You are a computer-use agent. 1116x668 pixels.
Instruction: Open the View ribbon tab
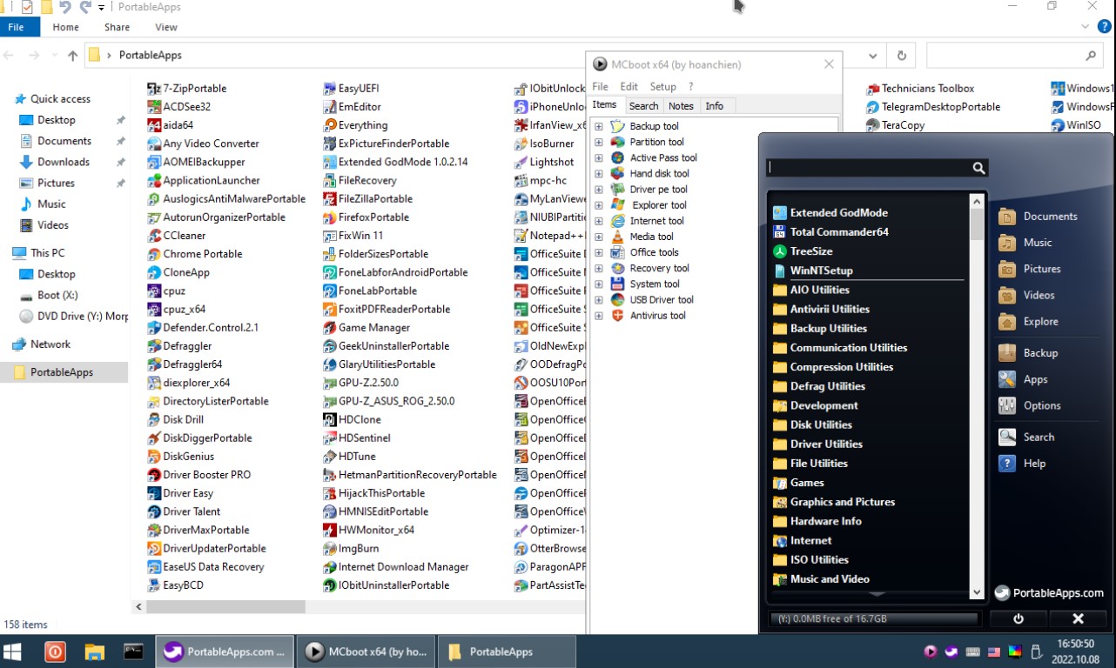[166, 27]
